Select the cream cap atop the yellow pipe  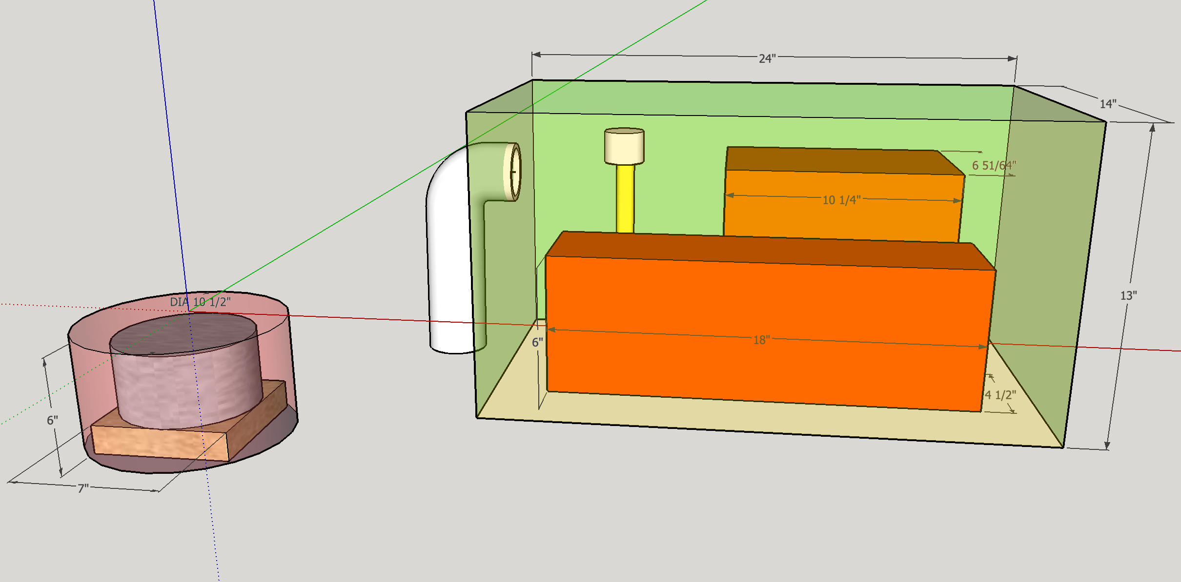click(x=624, y=147)
